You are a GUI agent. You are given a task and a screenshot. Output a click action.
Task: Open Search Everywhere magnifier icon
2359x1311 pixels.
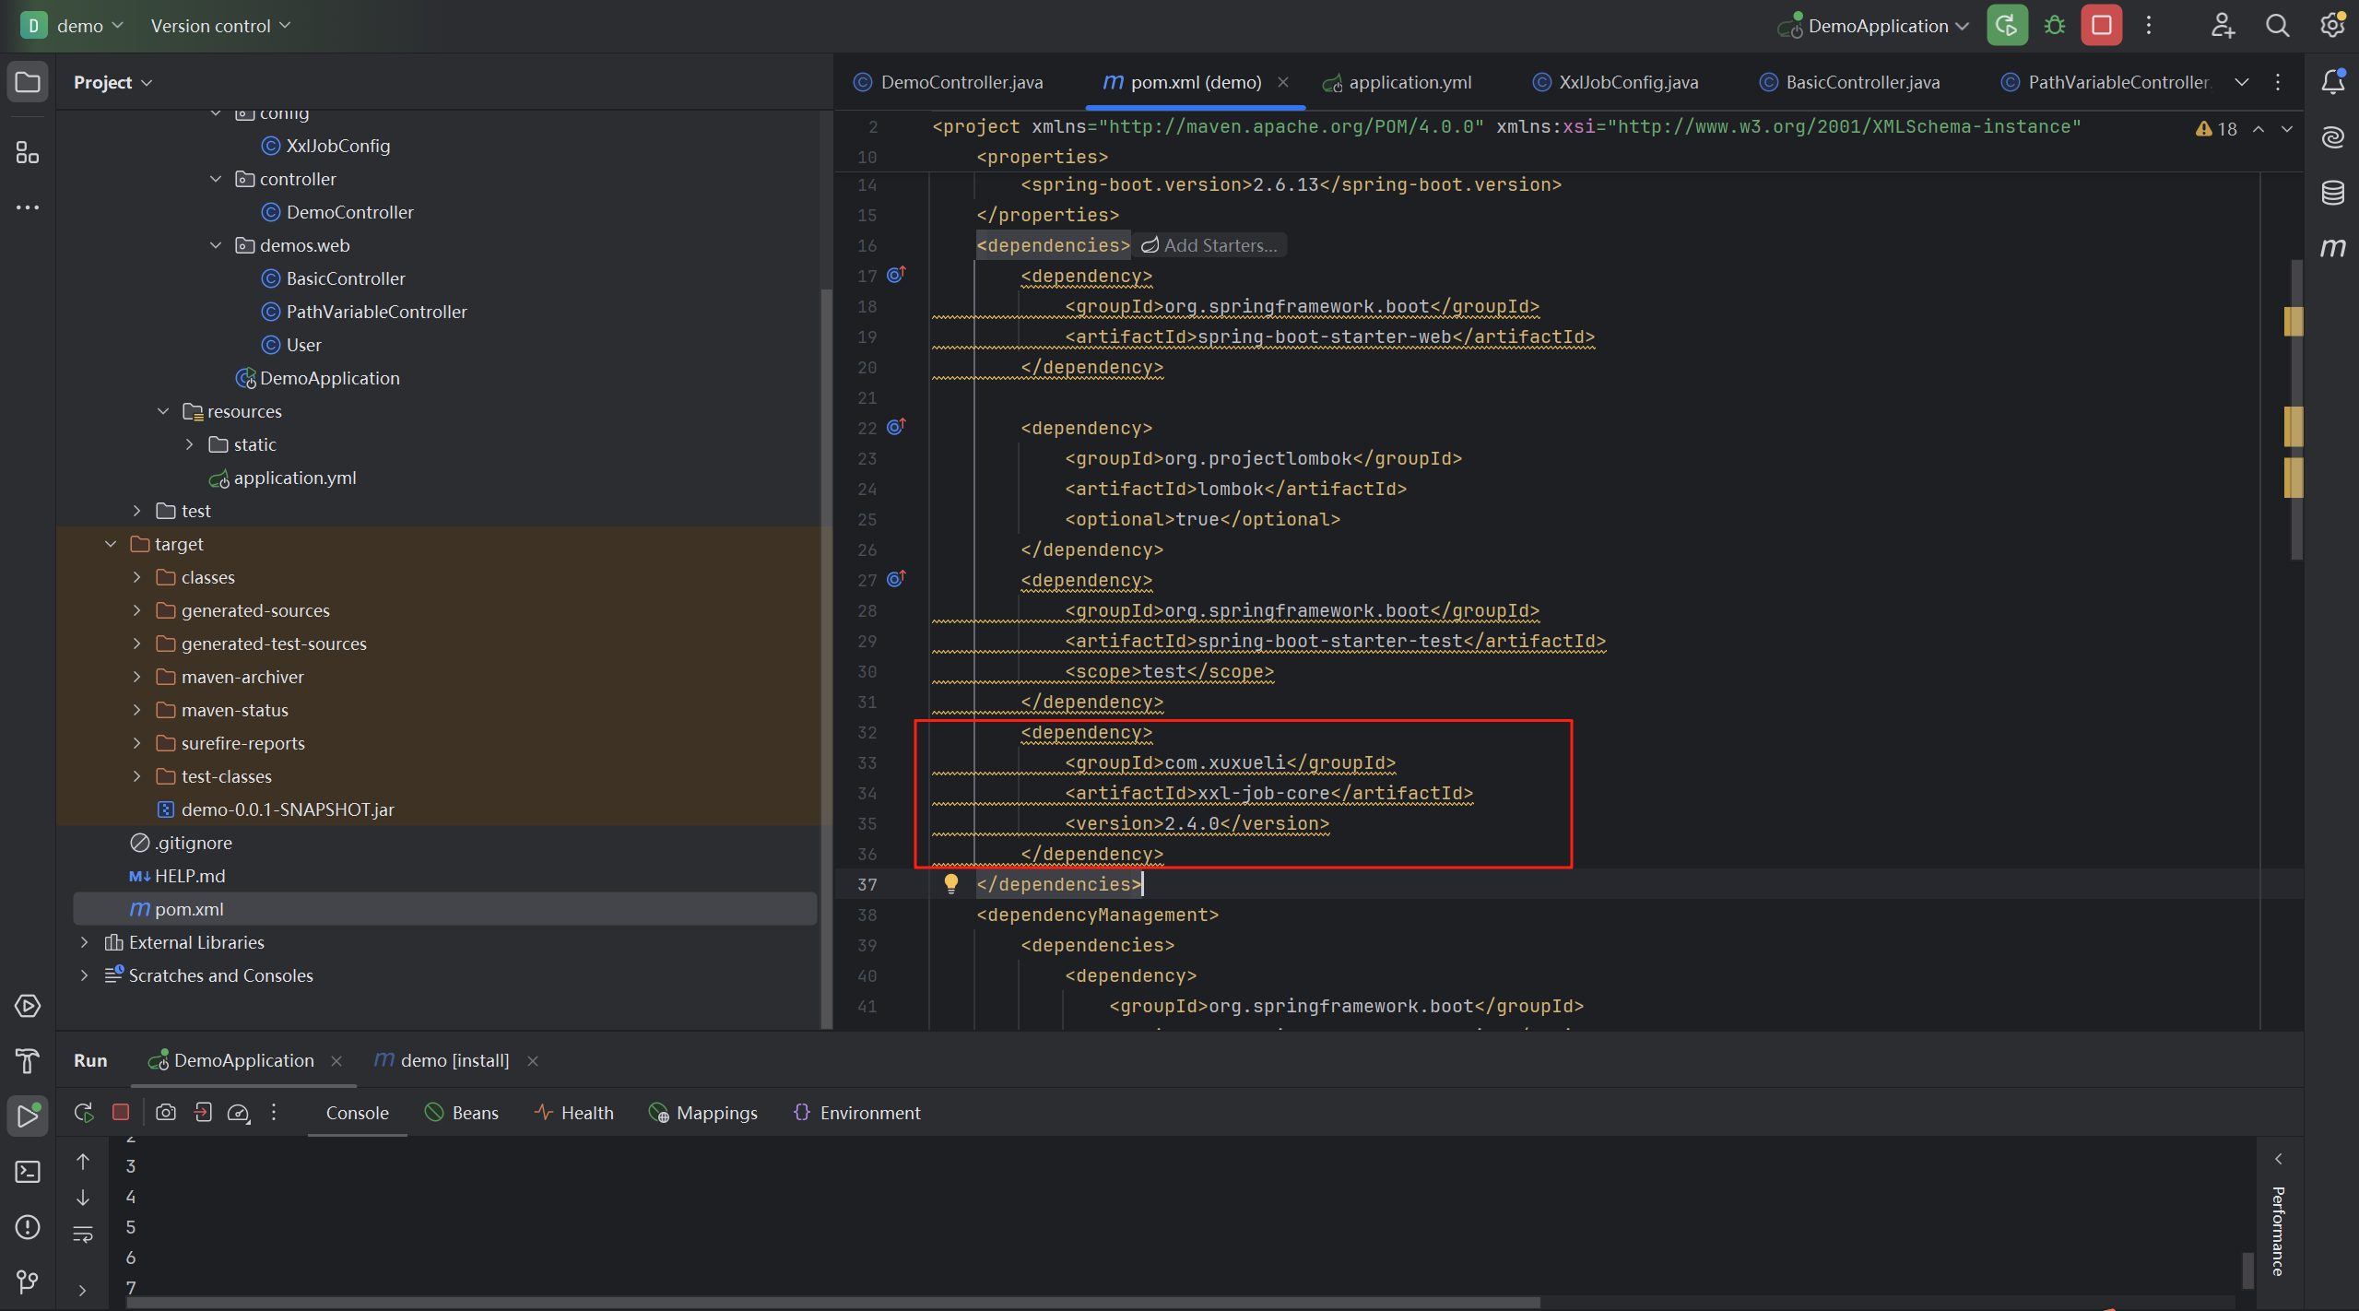point(2277,26)
